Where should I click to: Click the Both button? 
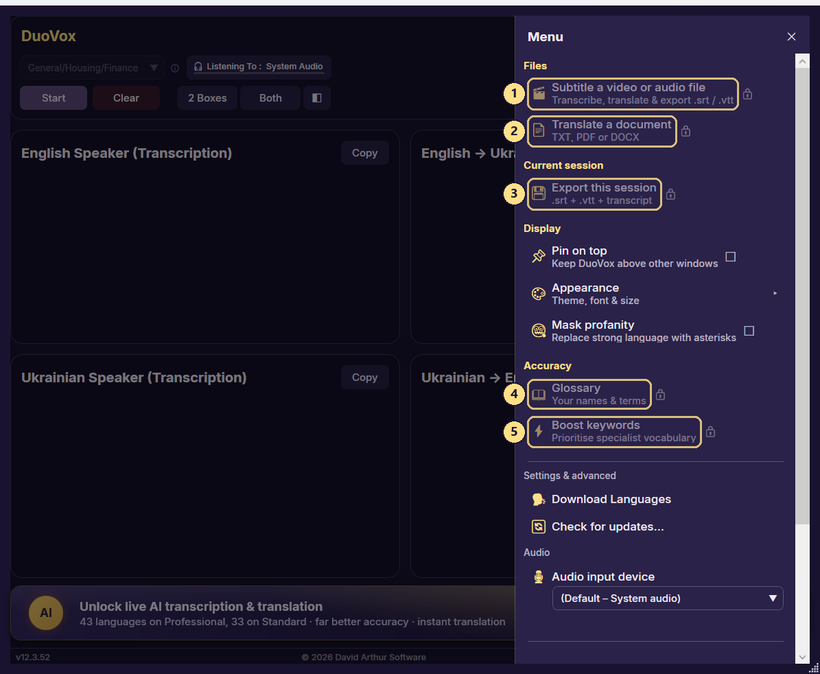[x=270, y=97]
